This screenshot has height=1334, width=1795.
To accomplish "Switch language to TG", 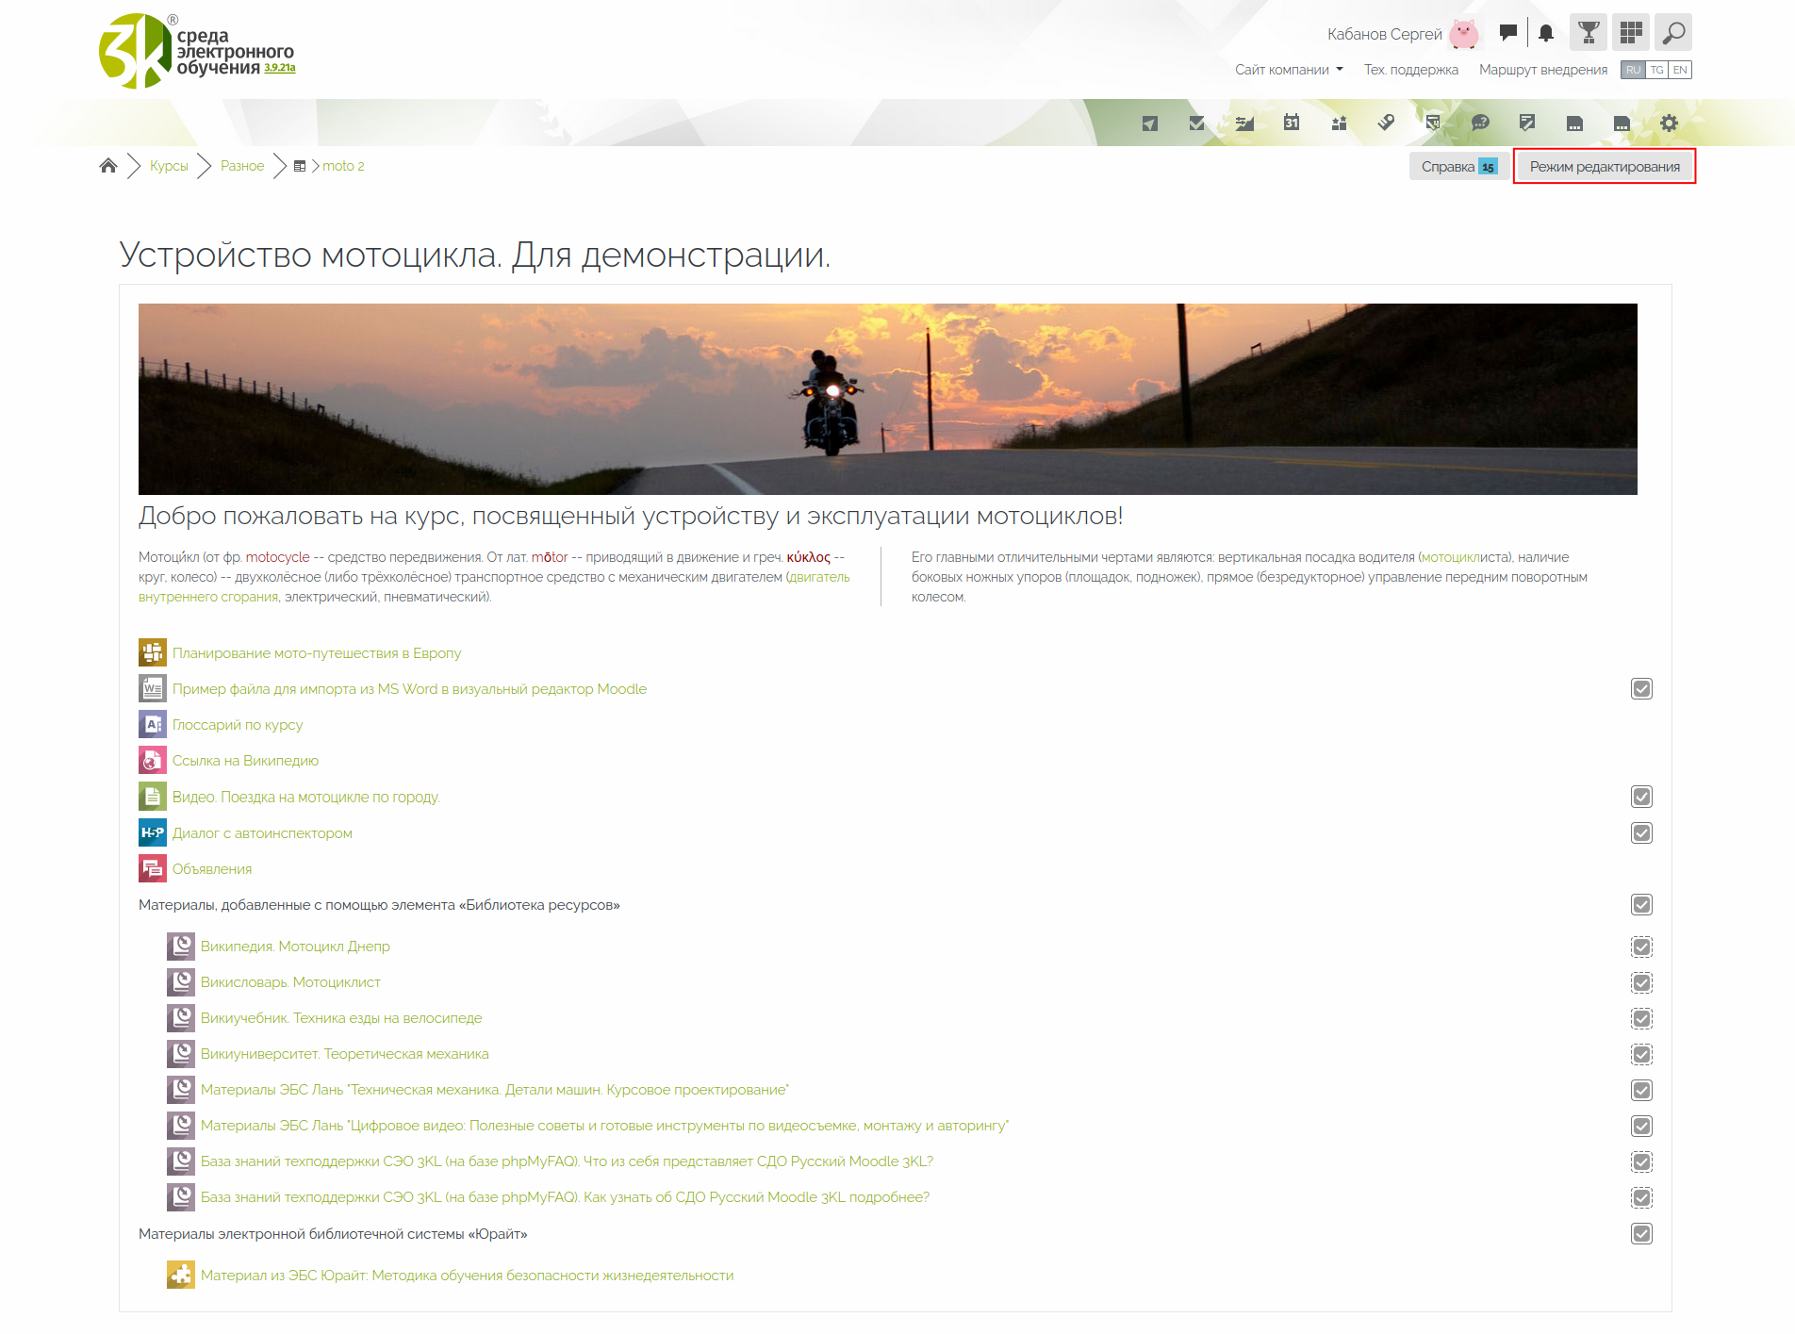I will click(1656, 70).
